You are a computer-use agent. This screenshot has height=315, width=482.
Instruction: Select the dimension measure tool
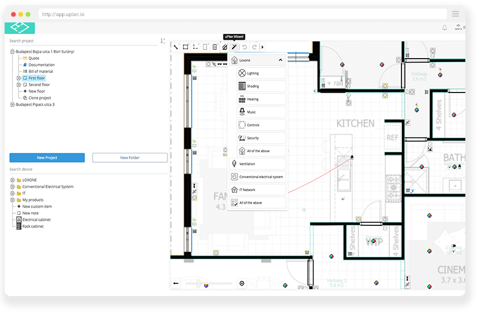click(x=195, y=47)
